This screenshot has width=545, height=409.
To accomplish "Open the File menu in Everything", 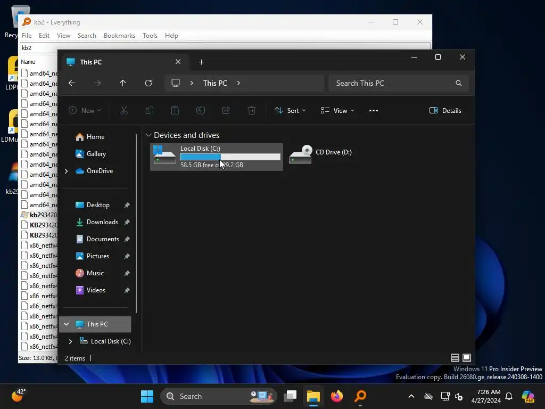I will tap(27, 36).
